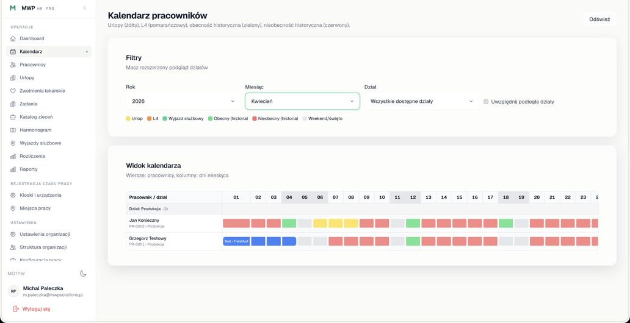Open the Rok dropdown showing 2026
This screenshot has width=630, height=323.
click(x=183, y=102)
